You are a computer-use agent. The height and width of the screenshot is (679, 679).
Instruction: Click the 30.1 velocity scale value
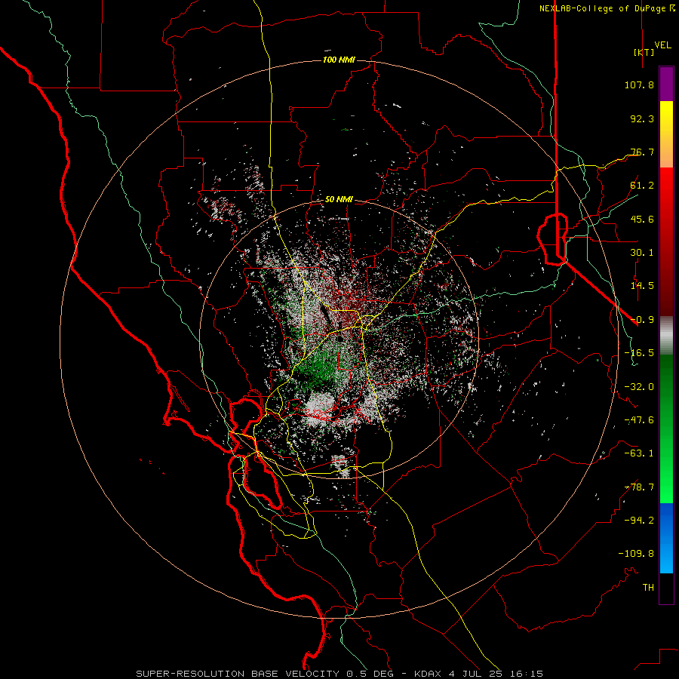642,253
